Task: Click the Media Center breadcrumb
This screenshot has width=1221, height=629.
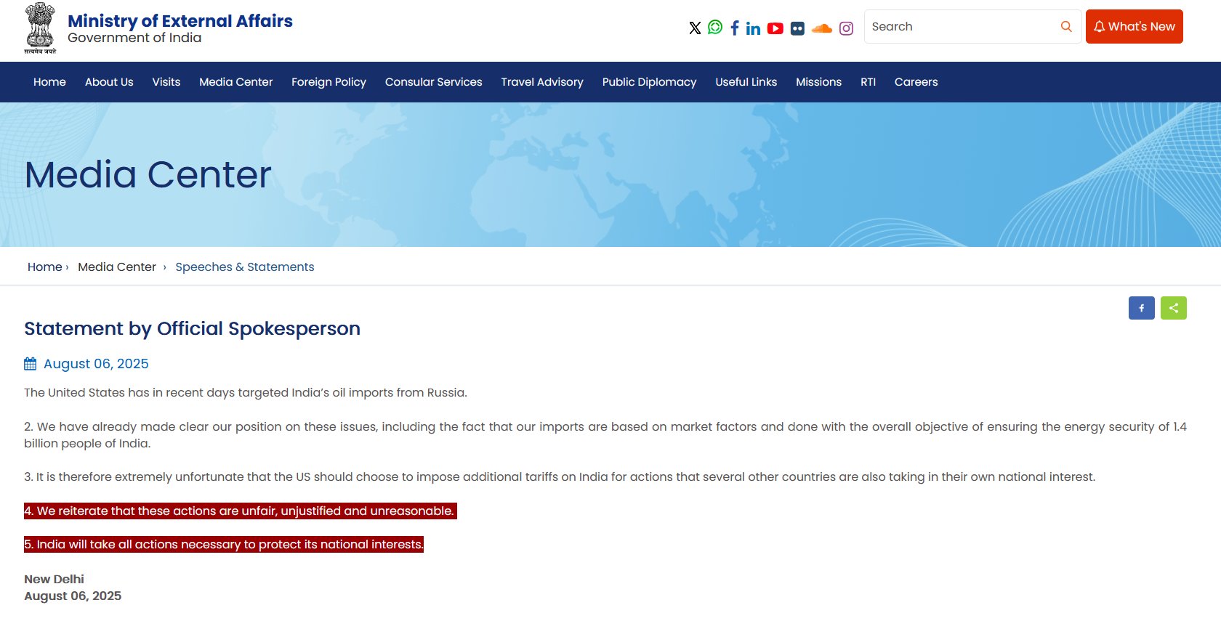Action: tap(117, 267)
